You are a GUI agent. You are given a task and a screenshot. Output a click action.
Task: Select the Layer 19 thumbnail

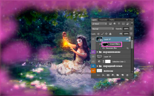pos(99,57)
